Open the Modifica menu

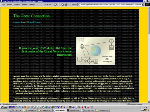tap(9, 4)
